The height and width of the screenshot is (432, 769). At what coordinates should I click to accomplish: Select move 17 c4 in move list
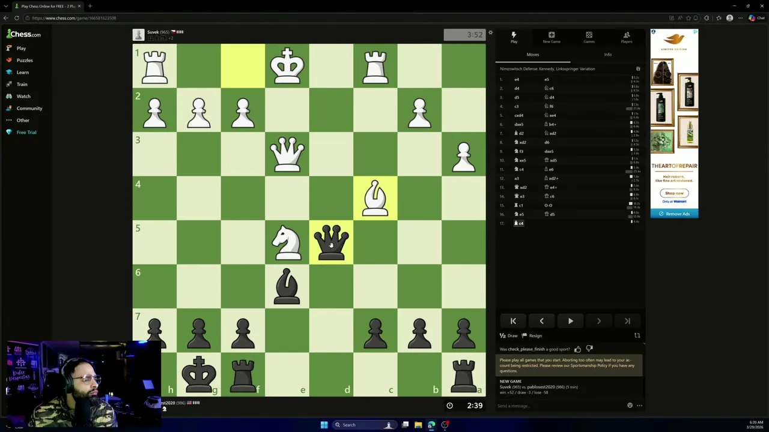click(518, 223)
